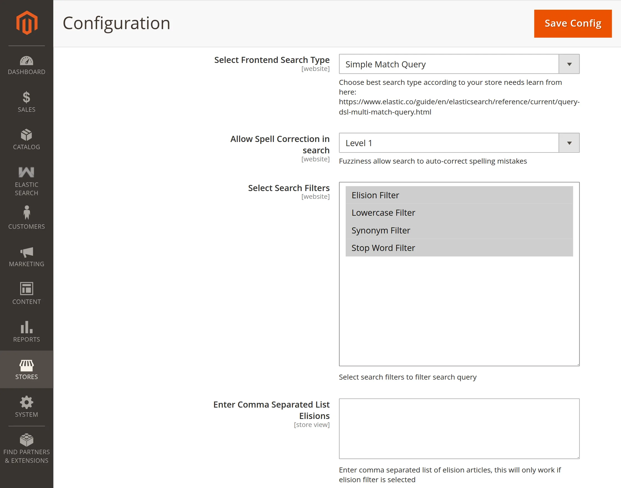Open Find Partners & Extensions icon
Screen dimensions: 621x488
[x=27, y=440]
